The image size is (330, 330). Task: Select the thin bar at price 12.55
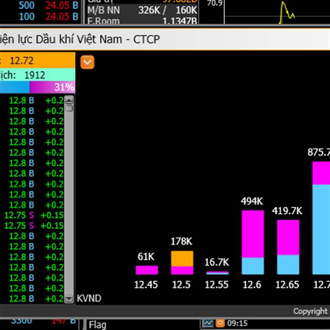coord(217,273)
